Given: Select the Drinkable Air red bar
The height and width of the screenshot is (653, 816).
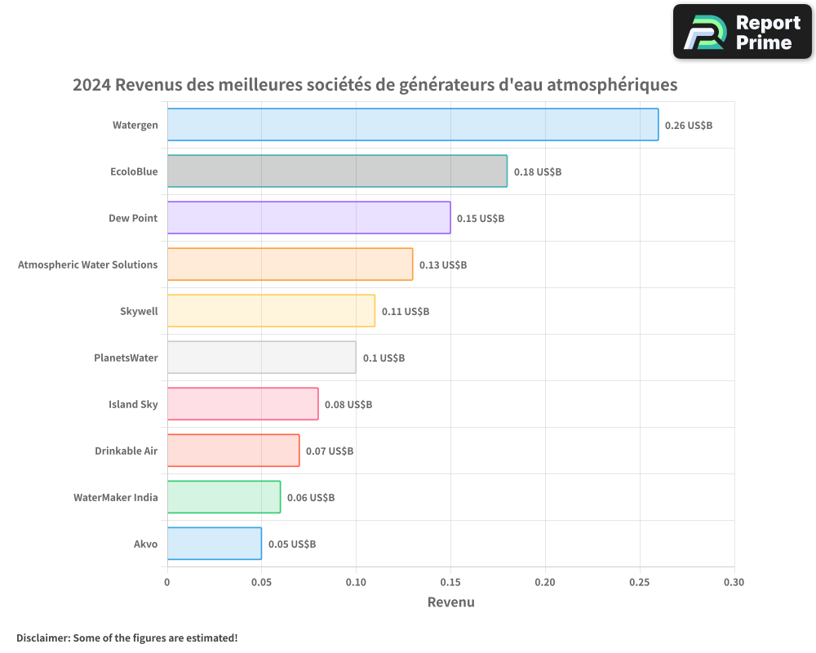Looking at the screenshot, I should (x=233, y=451).
